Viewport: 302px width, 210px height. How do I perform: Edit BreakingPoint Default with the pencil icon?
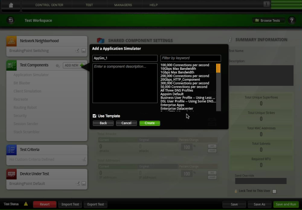pyautogui.click(x=78, y=184)
